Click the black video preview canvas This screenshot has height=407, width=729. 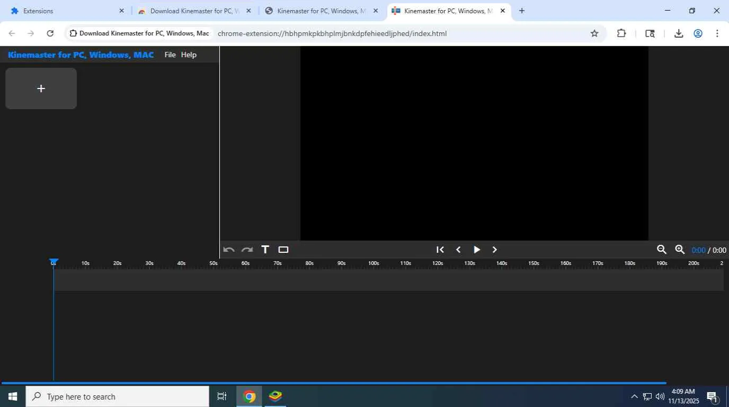point(474,143)
